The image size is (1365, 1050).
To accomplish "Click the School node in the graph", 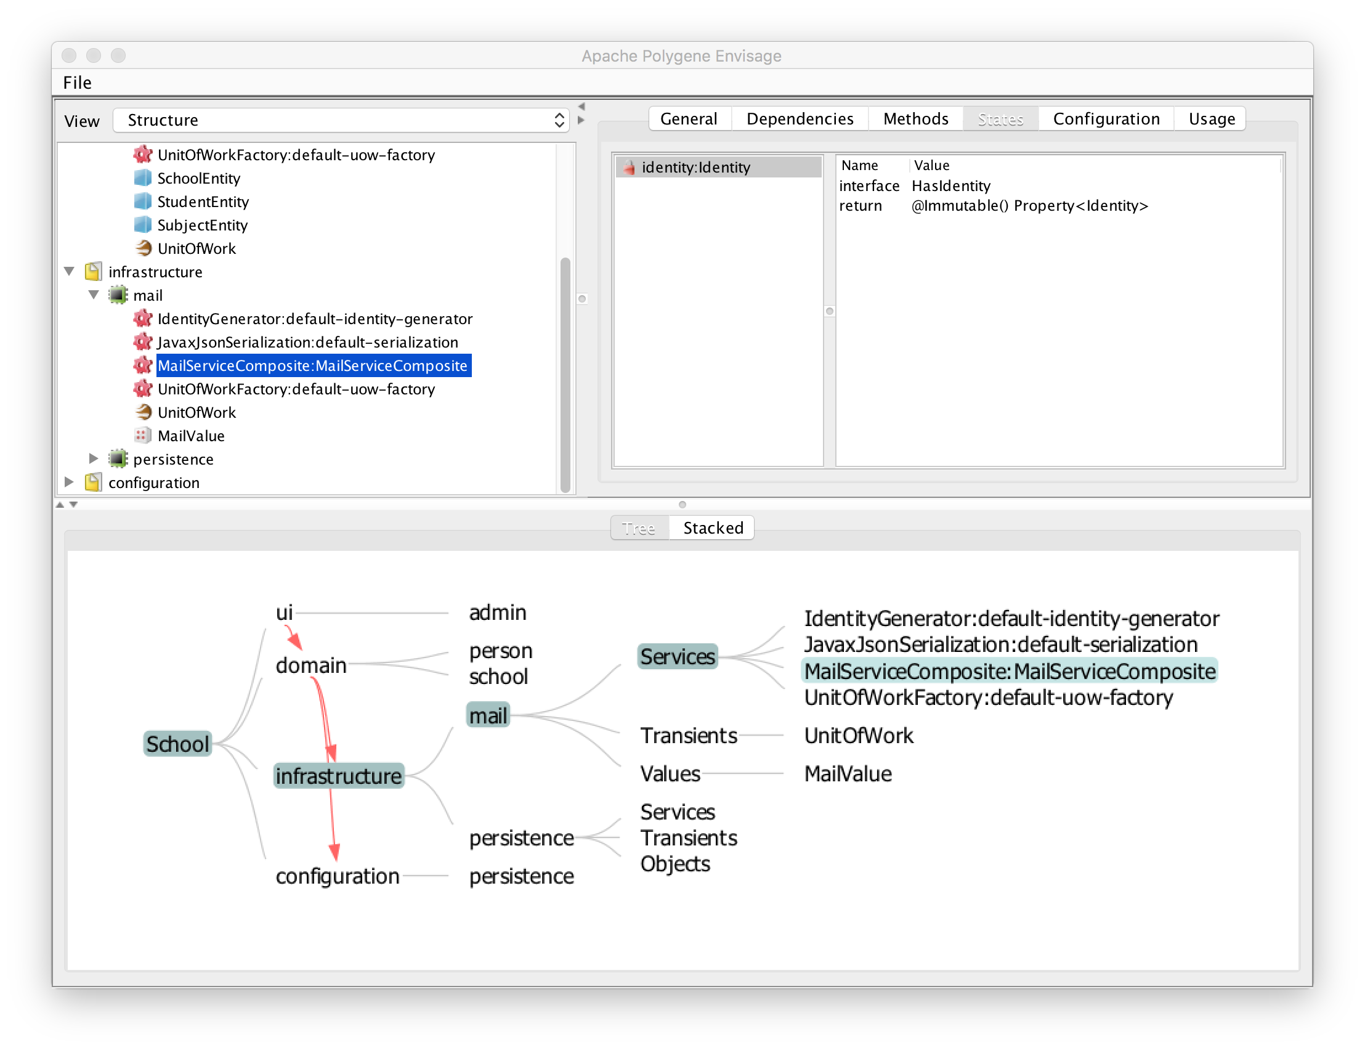I will [177, 744].
